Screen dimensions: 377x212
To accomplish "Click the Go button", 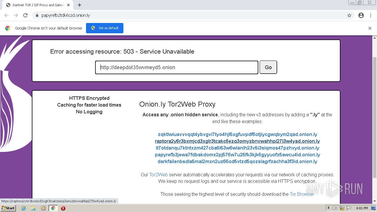I will 268,67.
